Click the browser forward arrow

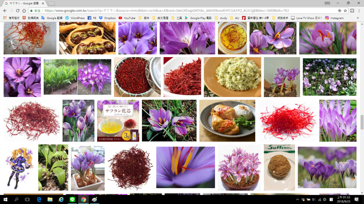coord(11,11)
